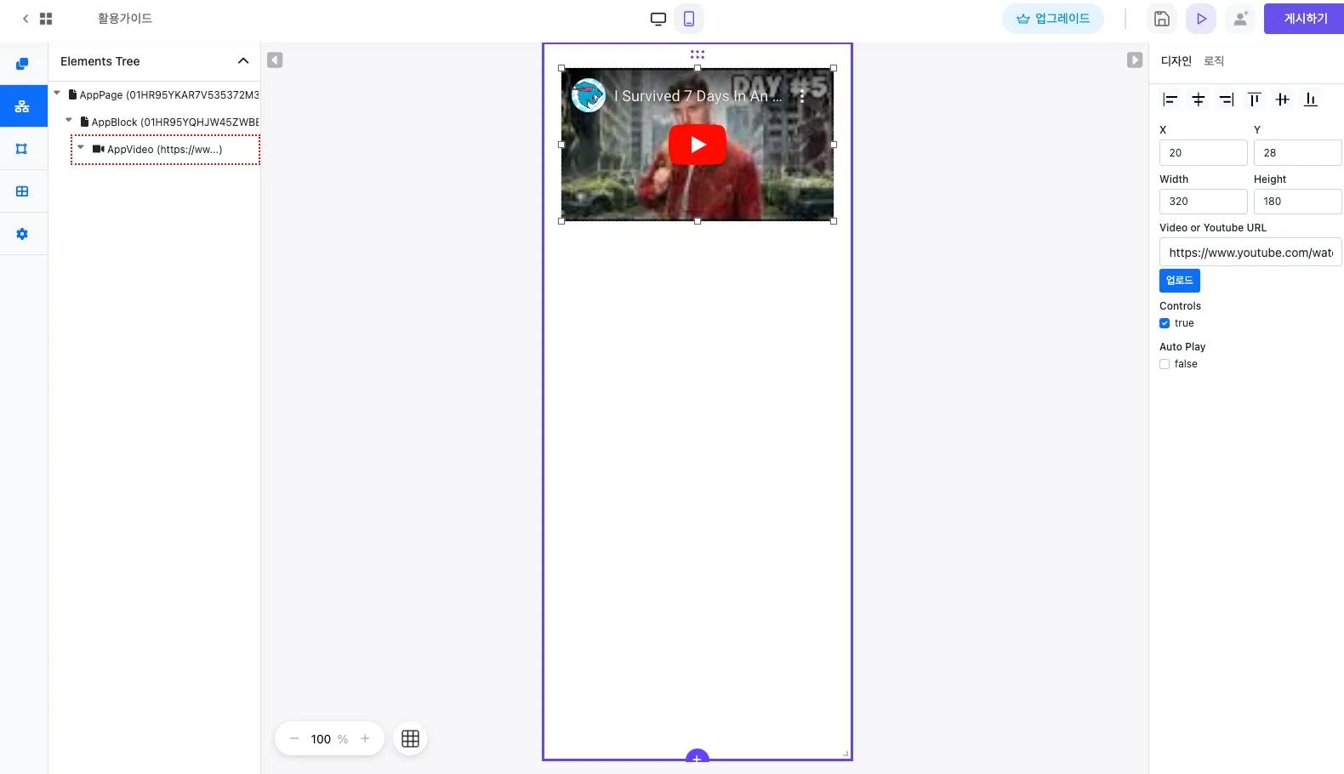Viewport: 1344px width, 774px height.
Task: Collapse the AppBlock tree node
Action: pyautogui.click(x=69, y=121)
